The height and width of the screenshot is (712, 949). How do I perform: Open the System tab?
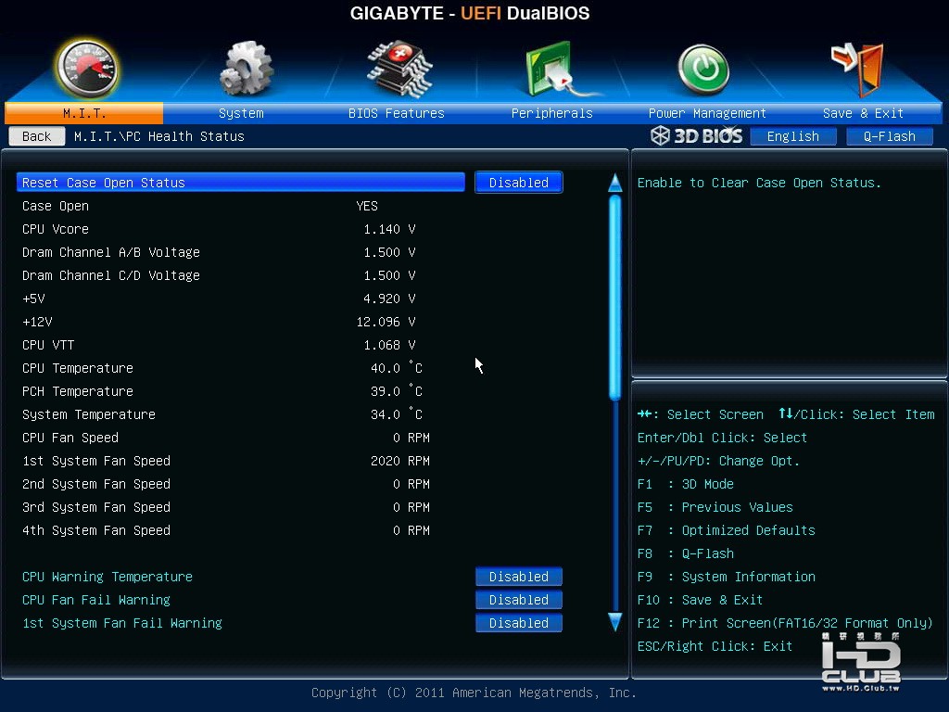click(241, 113)
